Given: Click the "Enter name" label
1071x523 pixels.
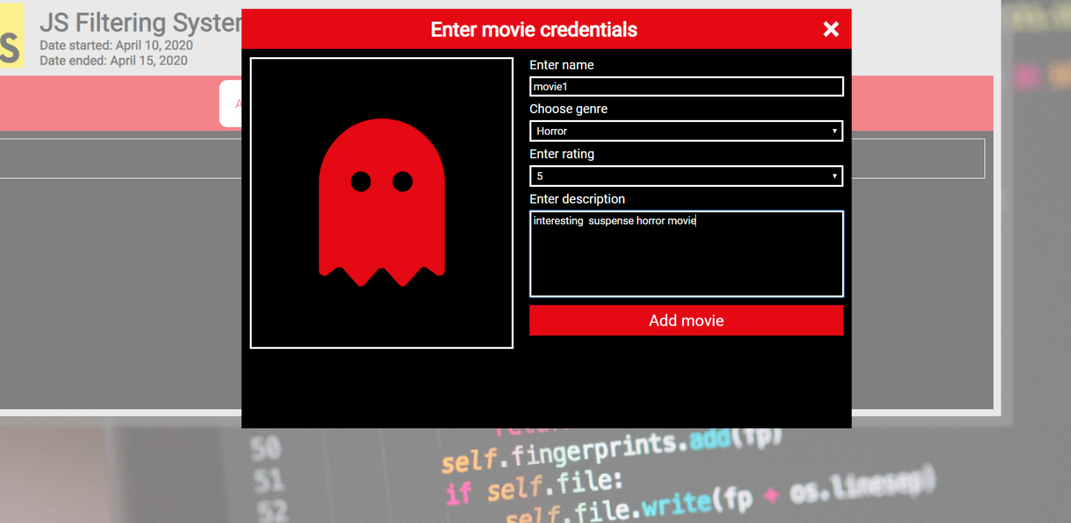Looking at the screenshot, I should tap(561, 65).
